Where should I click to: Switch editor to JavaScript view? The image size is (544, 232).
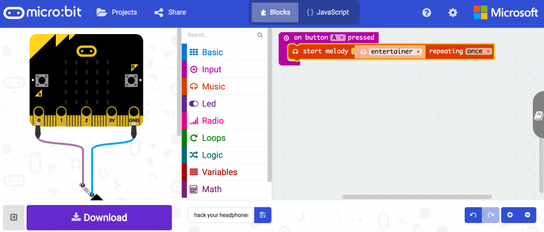click(328, 12)
